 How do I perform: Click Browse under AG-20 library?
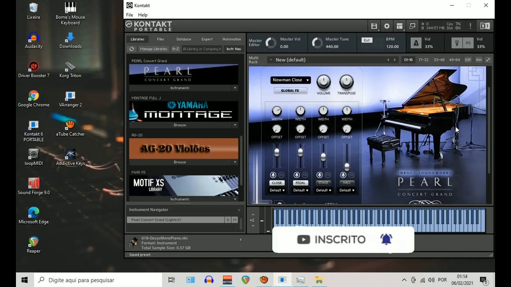tap(180, 162)
